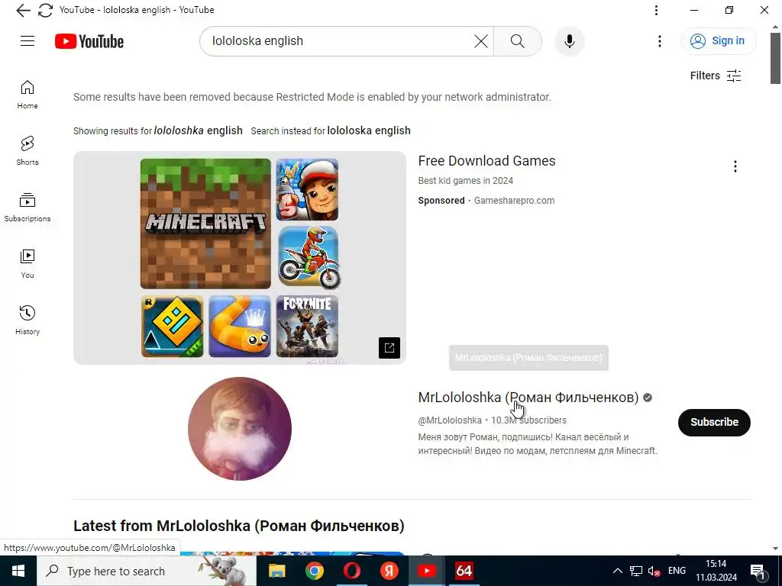Open MrLololoshka channel title
Viewport: 782px width, 586px height.
pos(528,397)
